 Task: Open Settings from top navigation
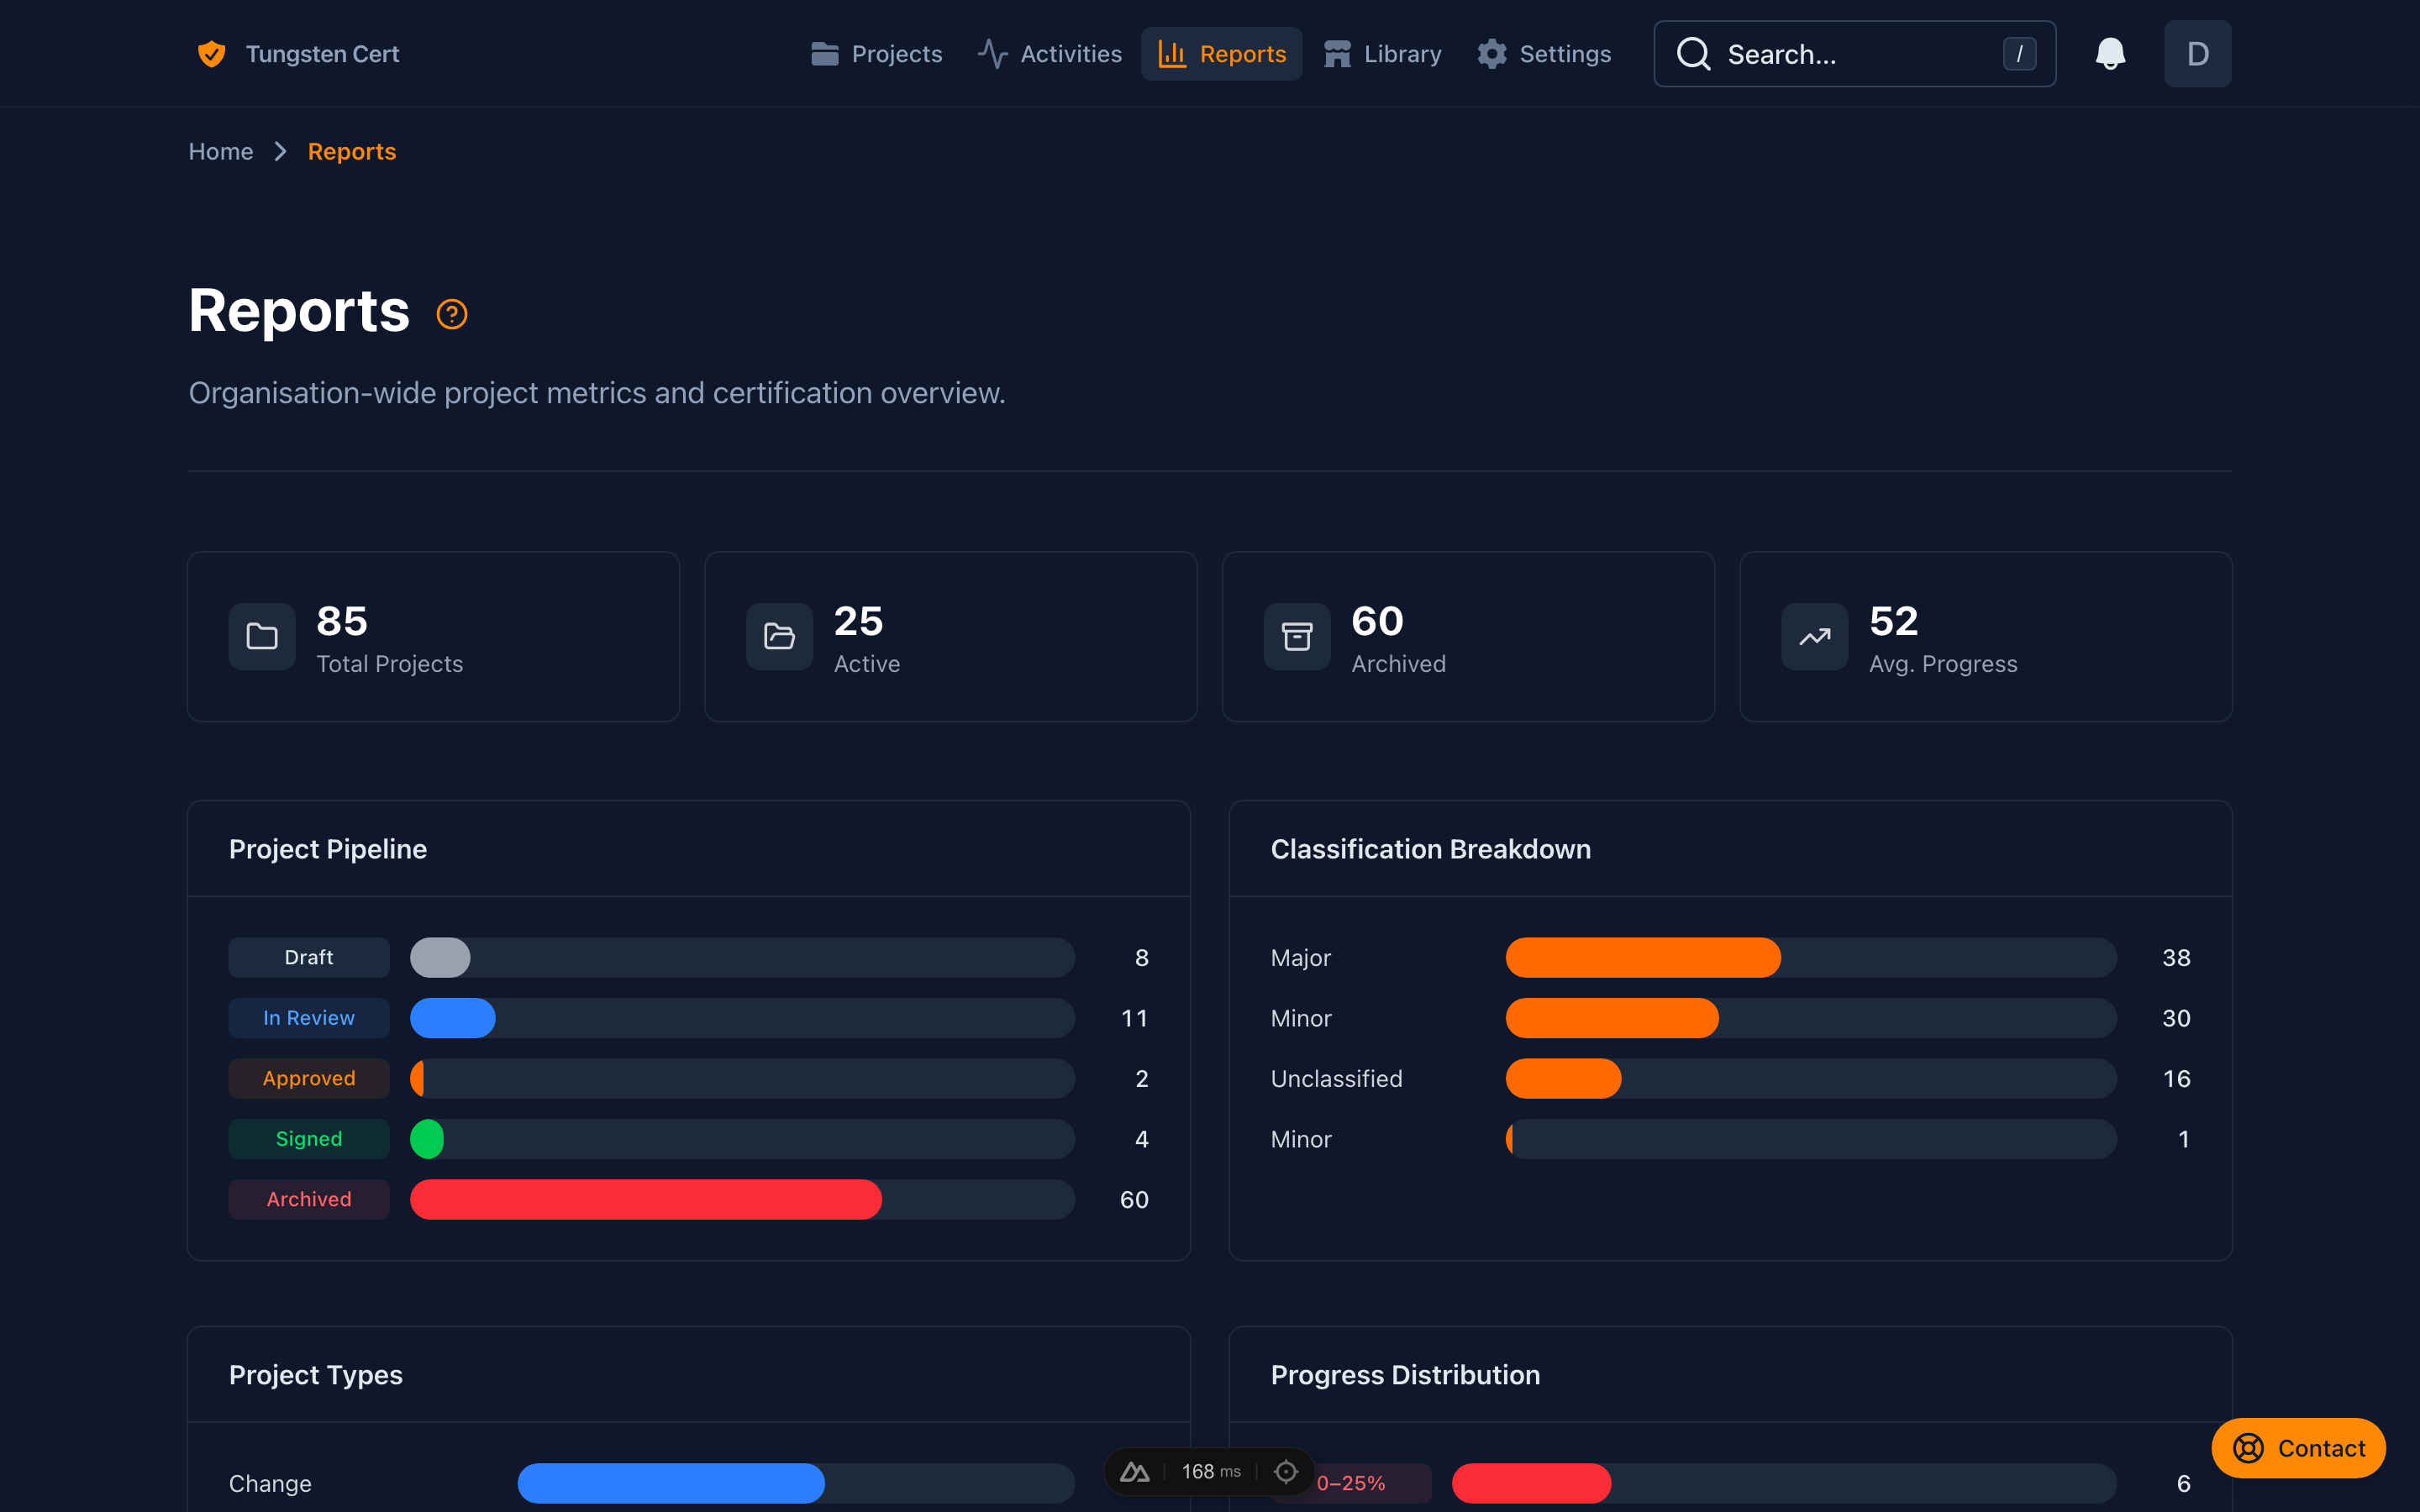1544,54
